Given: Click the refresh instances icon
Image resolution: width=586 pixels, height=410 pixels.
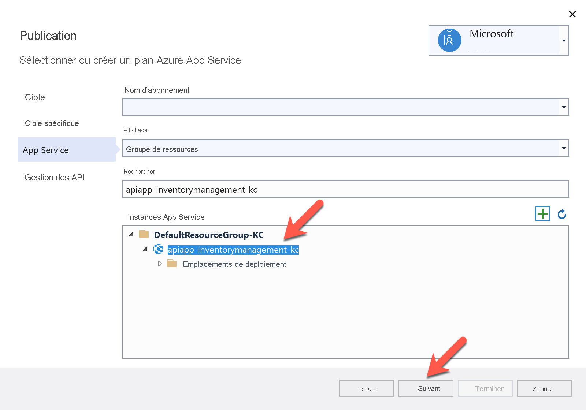Looking at the screenshot, I should [562, 214].
